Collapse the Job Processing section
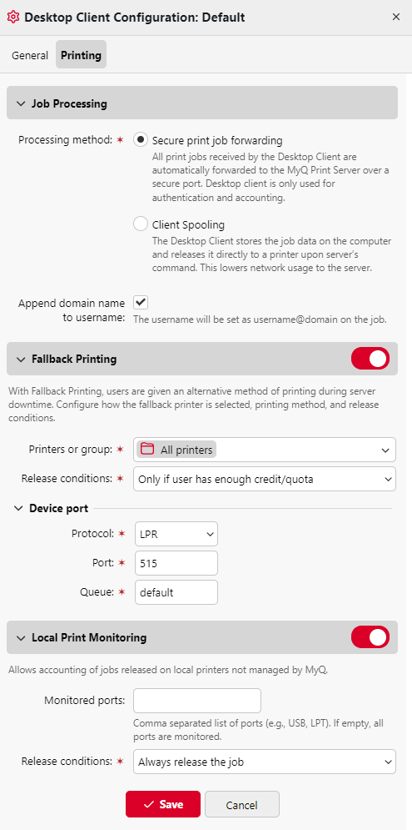 coord(21,103)
